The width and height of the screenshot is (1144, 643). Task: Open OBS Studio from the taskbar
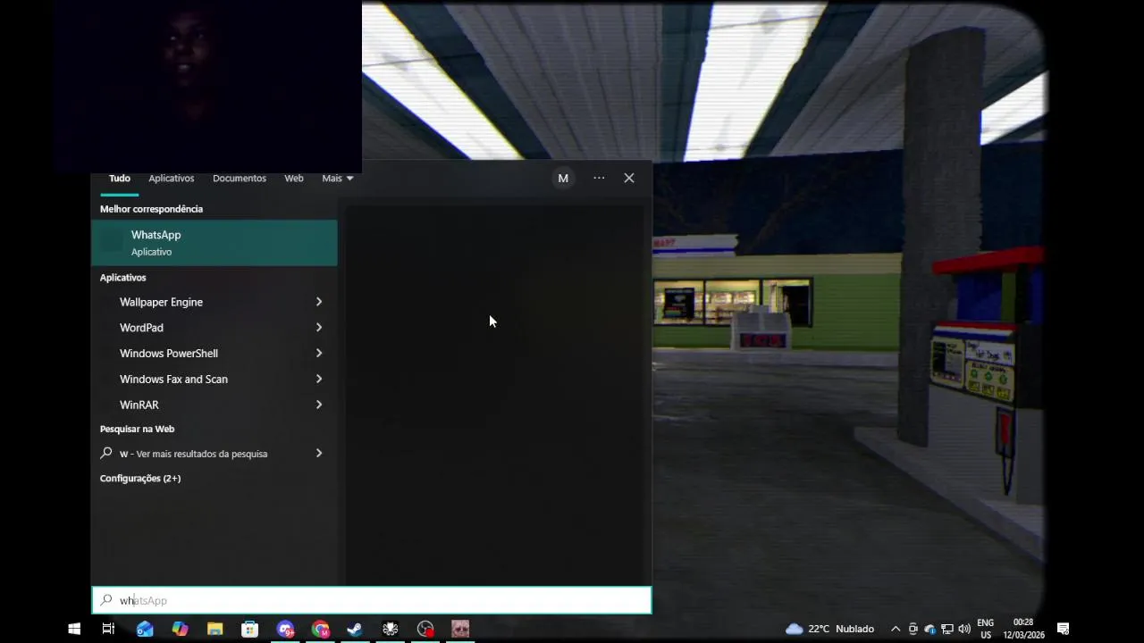pos(425,629)
